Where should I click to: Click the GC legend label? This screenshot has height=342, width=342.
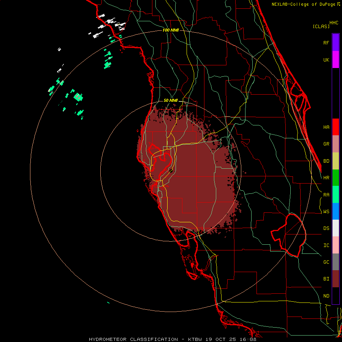coord(326,262)
